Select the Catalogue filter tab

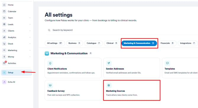pyautogui.click(x=93, y=43)
